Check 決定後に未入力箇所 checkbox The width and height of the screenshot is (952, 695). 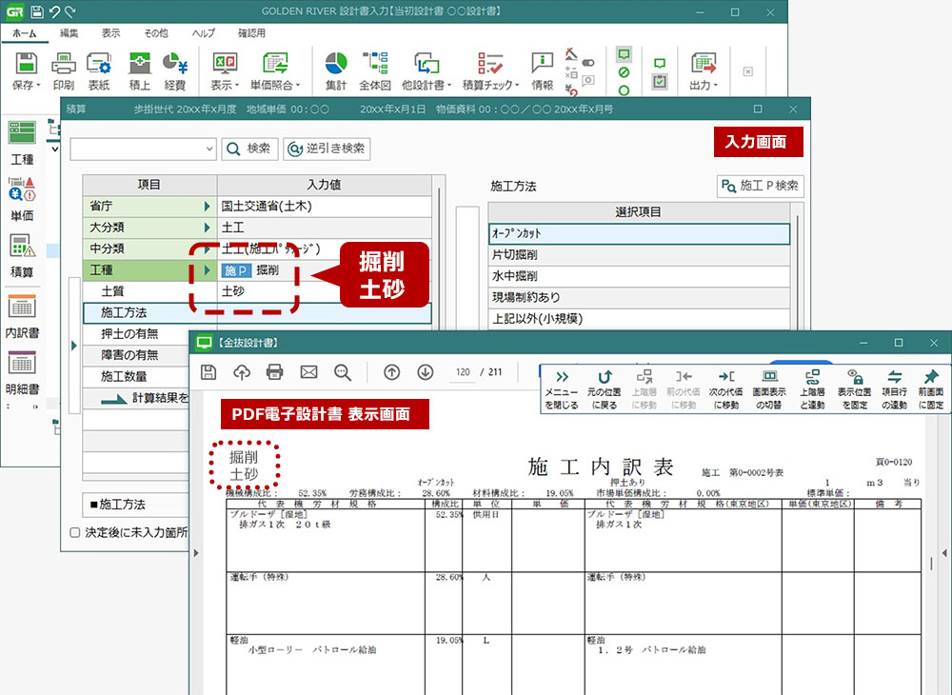(74, 532)
